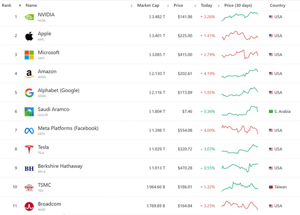
Task: Click Saudi Aramco price $7.46
Action: (187, 111)
